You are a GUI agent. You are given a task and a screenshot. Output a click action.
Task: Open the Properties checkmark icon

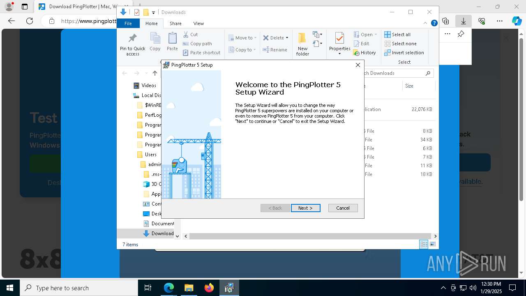[339, 38]
